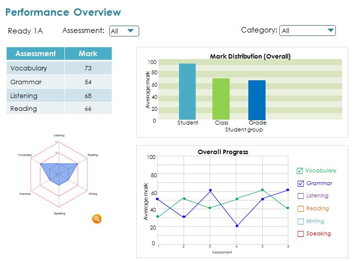Click the Grammar point at assessment 3
The width and height of the screenshot is (357, 261).
pyautogui.click(x=210, y=190)
